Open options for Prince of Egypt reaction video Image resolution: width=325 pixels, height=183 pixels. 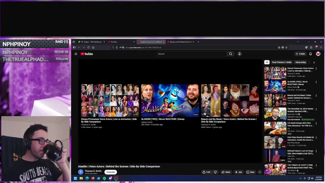click(316, 165)
